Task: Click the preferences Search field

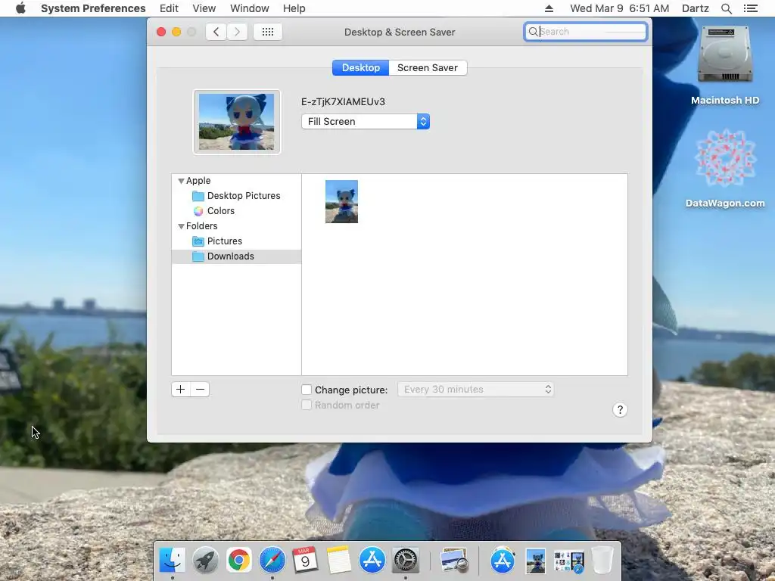Action: 586,32
